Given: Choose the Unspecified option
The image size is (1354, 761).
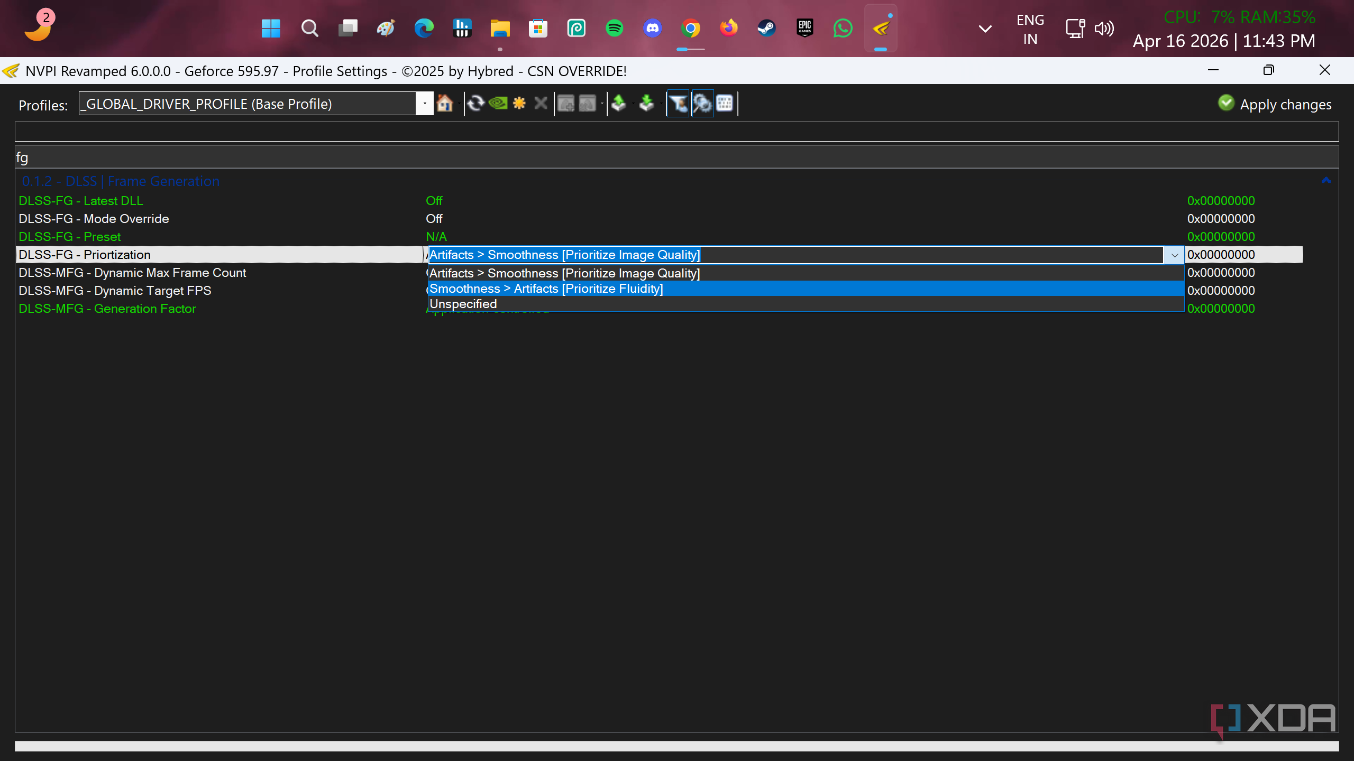Looking at the screenshot, I should 805,304.
